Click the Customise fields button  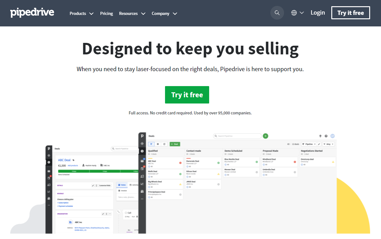[105, 185]
